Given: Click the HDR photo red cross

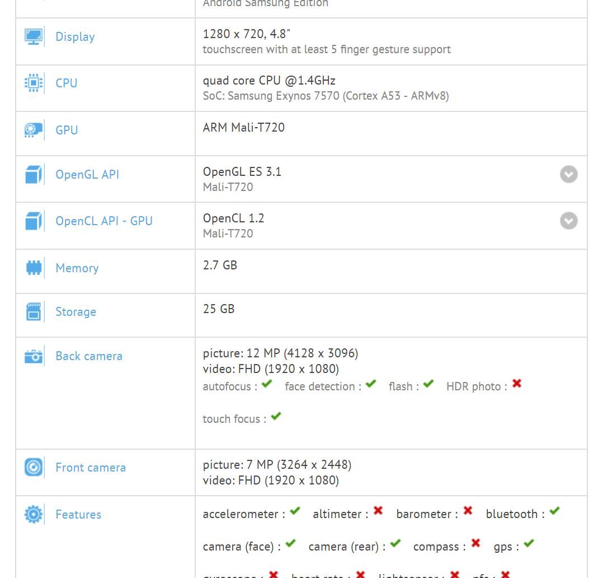Looking at the screenshot, I should [517, 384].
